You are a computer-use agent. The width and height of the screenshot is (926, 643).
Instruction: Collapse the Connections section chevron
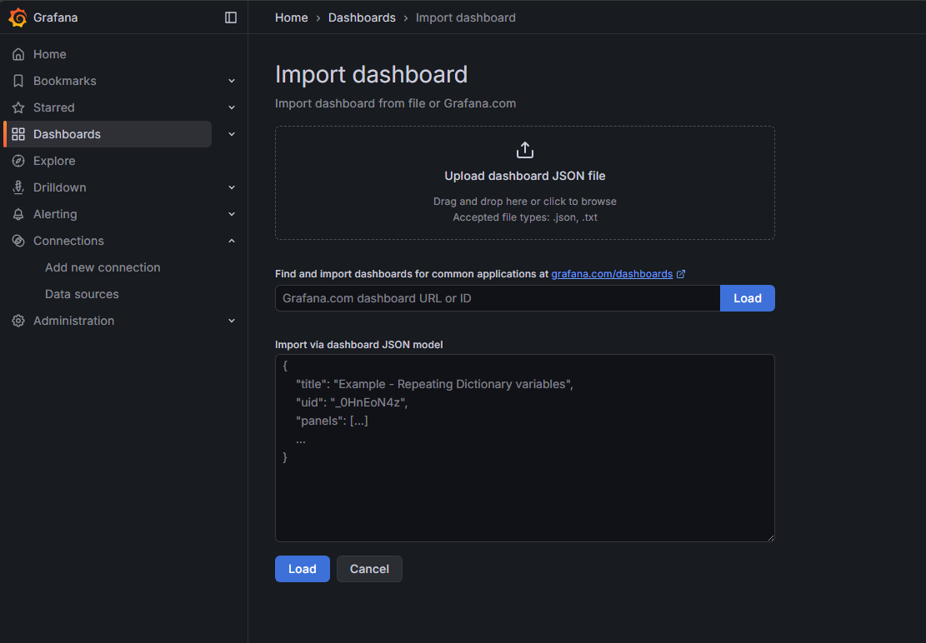pos(232,241)
